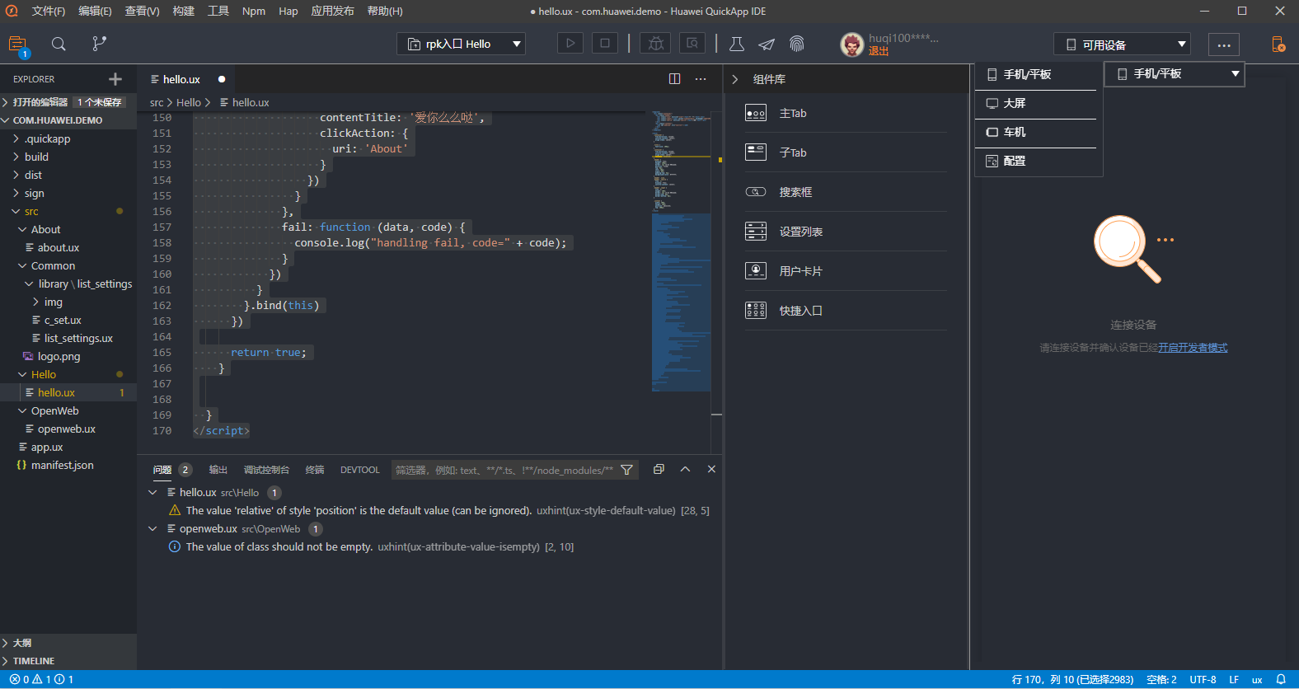Click the code minimap in the editor

(x=681, y=251)
